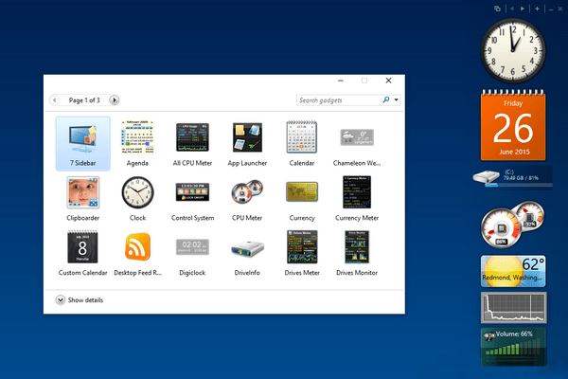Choose the DriveInfo gadget icon
This screenshot has height=379, width=568.
247,249
